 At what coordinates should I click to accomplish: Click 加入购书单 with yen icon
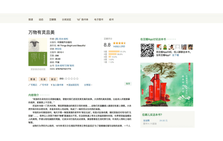coord(57,85)
